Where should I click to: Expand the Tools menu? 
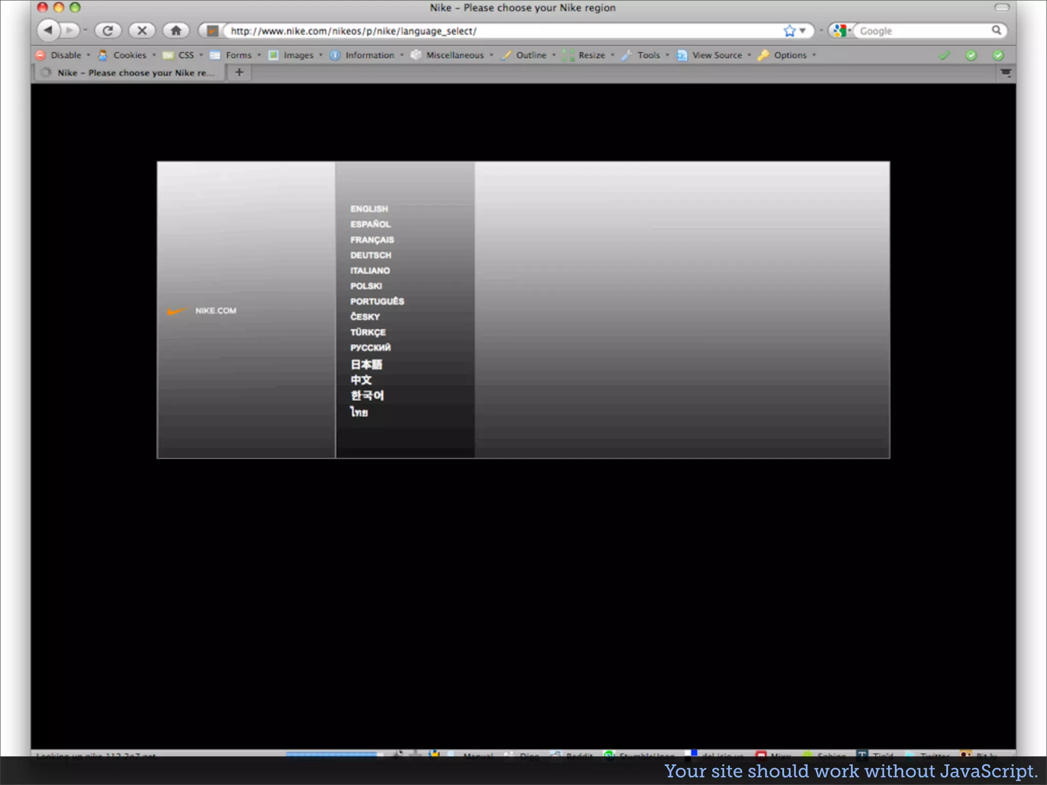[646, 55]
